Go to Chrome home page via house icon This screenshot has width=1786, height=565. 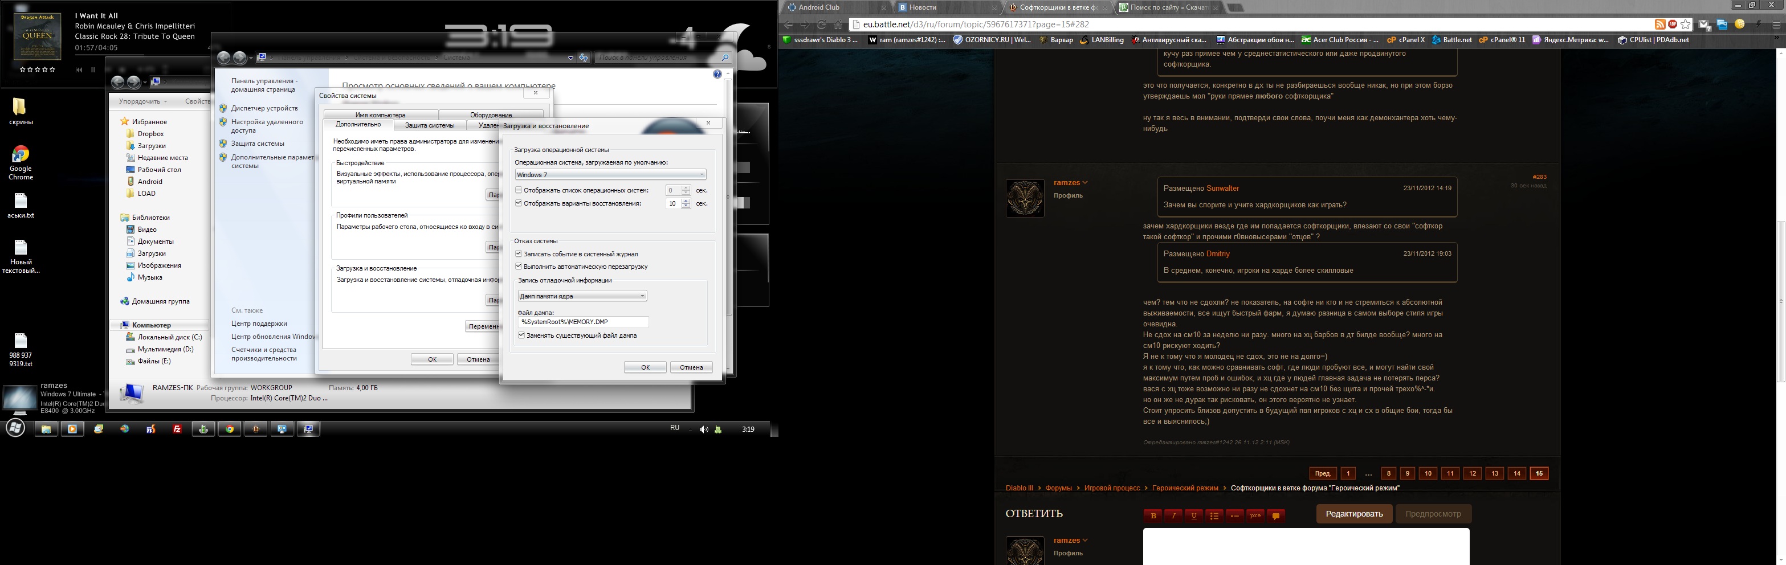(x=838, y=24)
